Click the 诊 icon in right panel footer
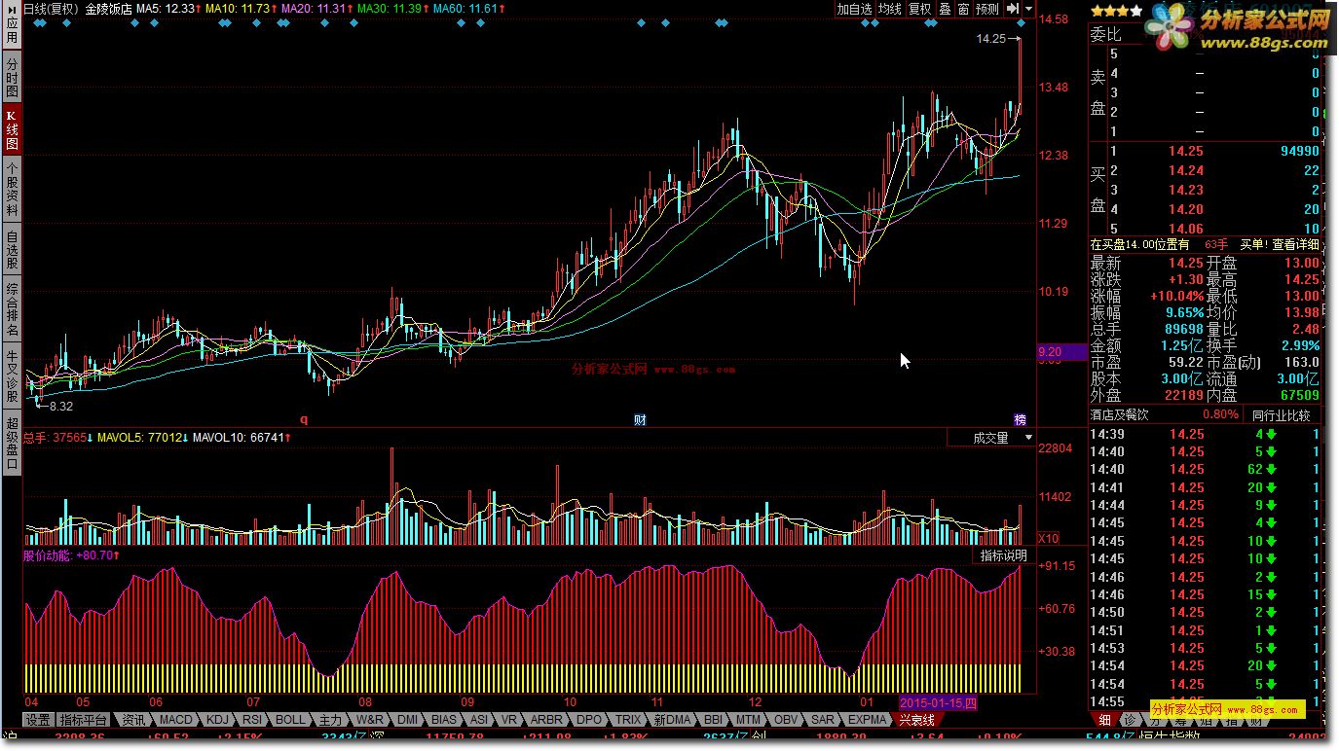Screen dimensions: 1339x751 [1129, 720]
